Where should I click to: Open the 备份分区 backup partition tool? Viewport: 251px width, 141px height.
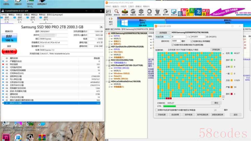point(166,12)
